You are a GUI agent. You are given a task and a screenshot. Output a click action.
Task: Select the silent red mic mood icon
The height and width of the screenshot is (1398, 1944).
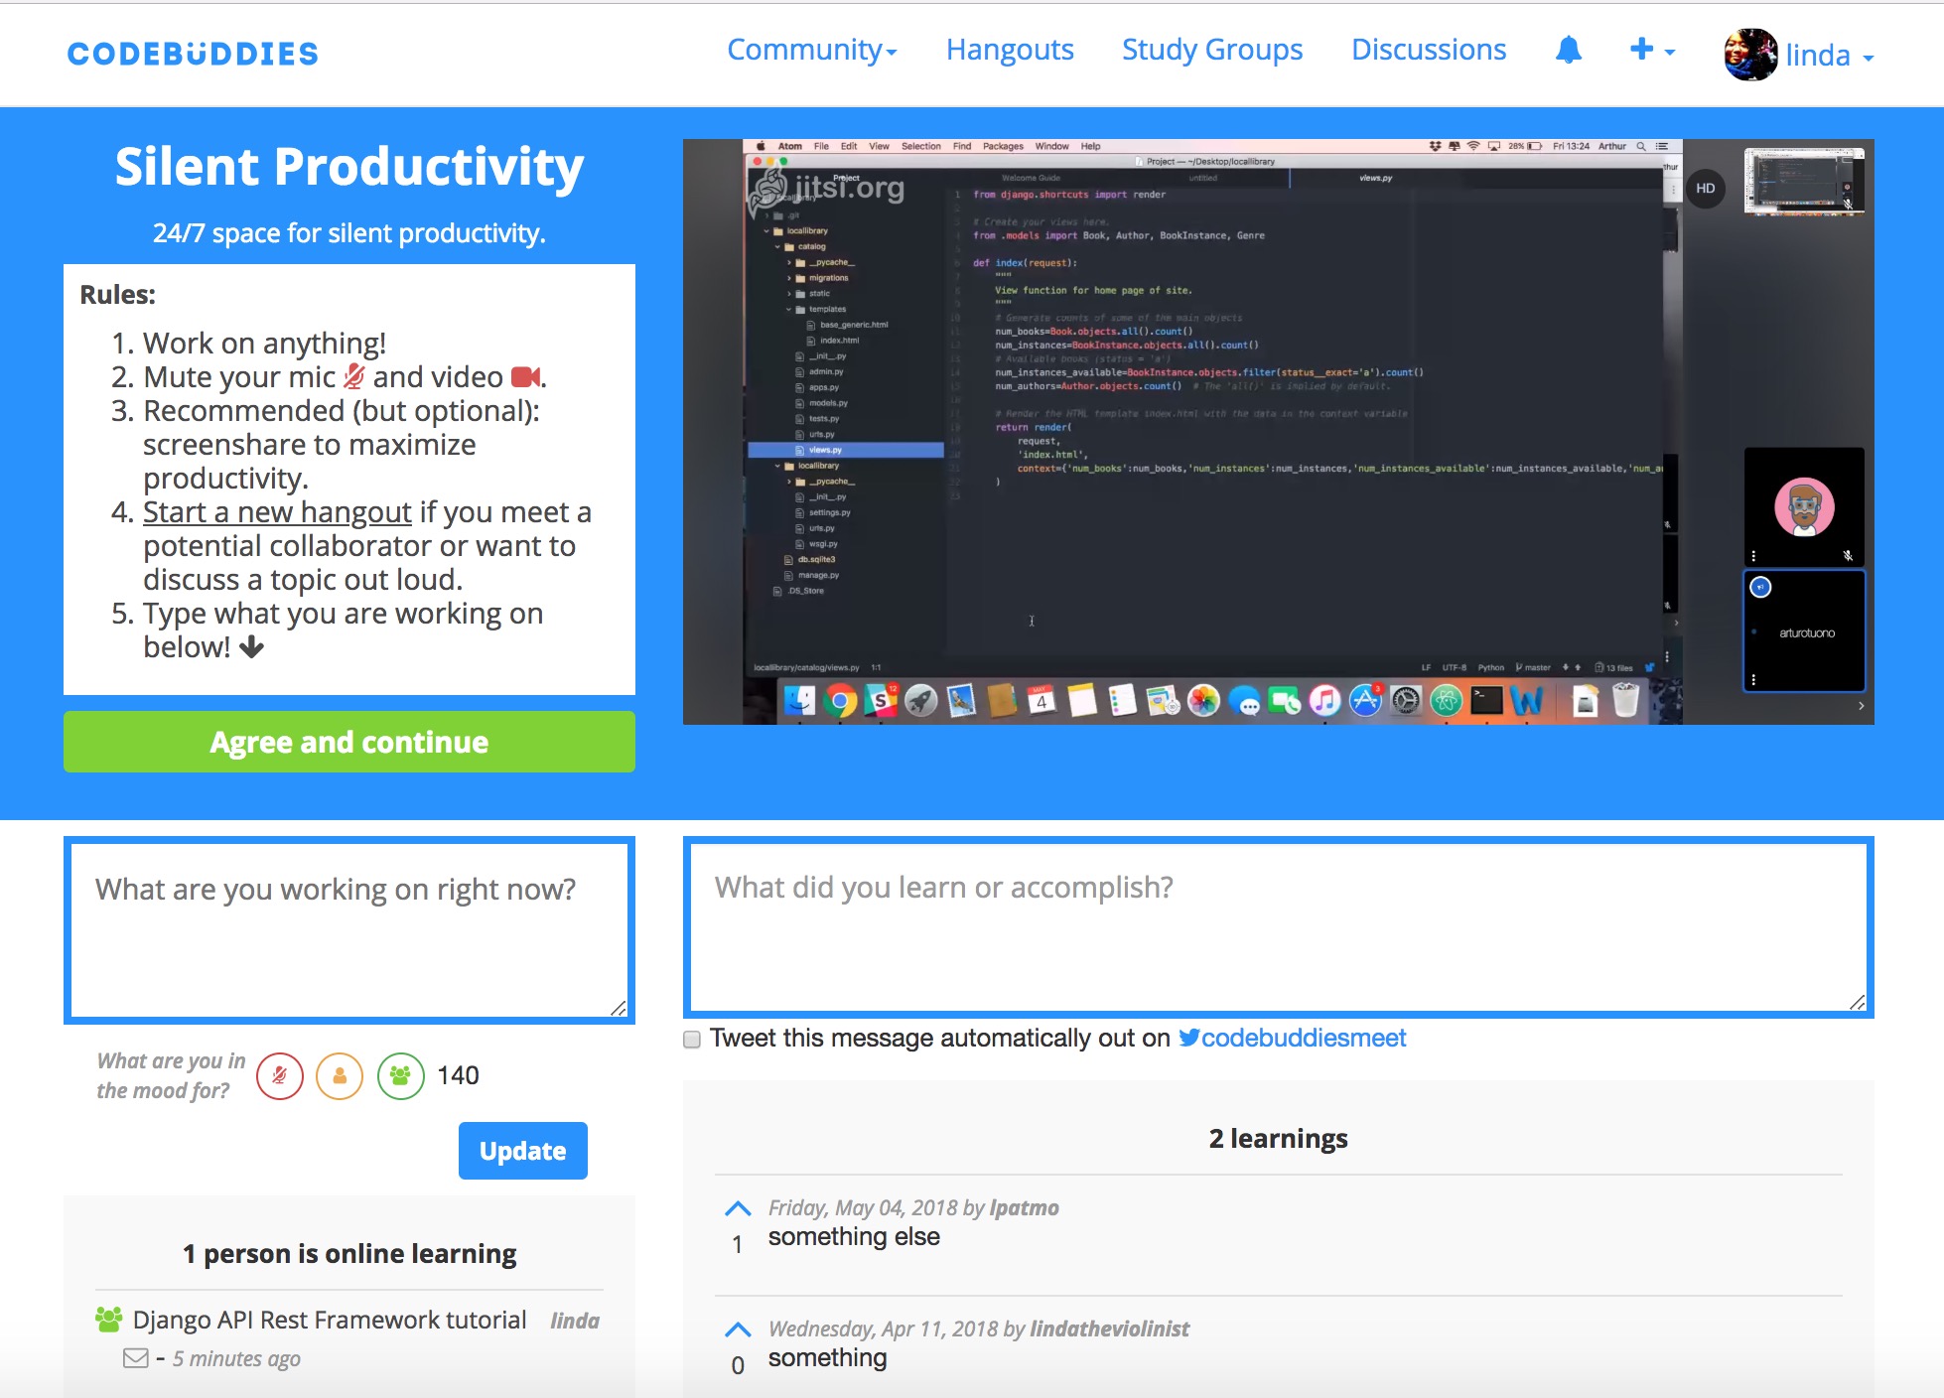point(280,1075)
